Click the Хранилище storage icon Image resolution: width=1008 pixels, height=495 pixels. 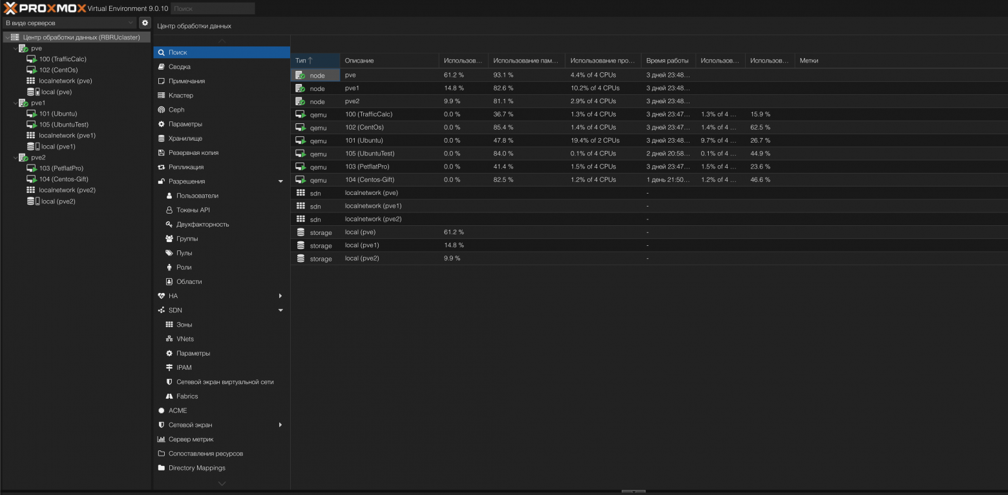click(162, 139)
